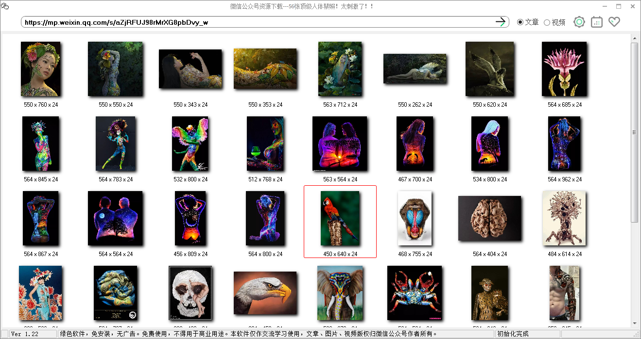Open the calendar icon in toolbar
641x339 pixels.
[596, 22]
